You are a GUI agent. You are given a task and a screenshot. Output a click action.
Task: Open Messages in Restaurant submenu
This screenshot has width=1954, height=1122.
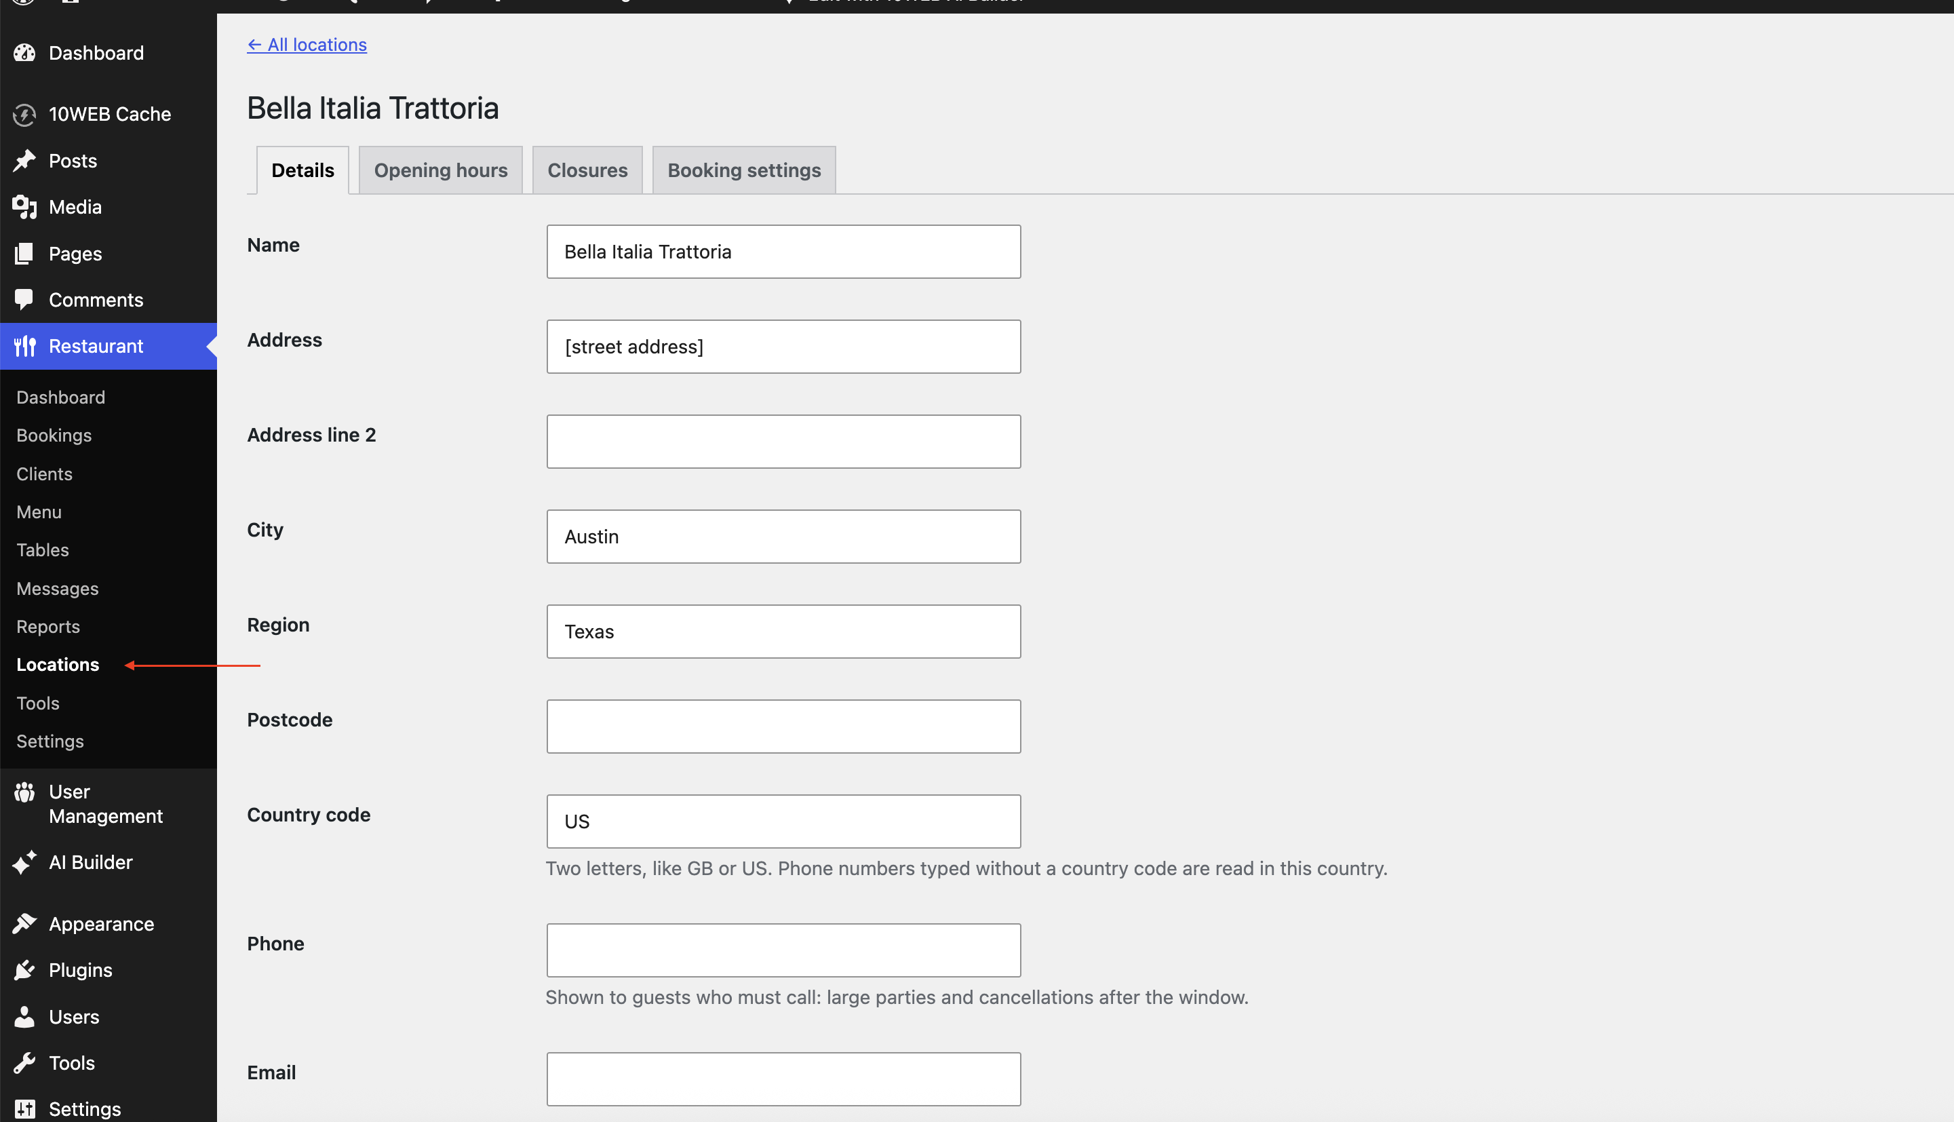tap(58, 589)
